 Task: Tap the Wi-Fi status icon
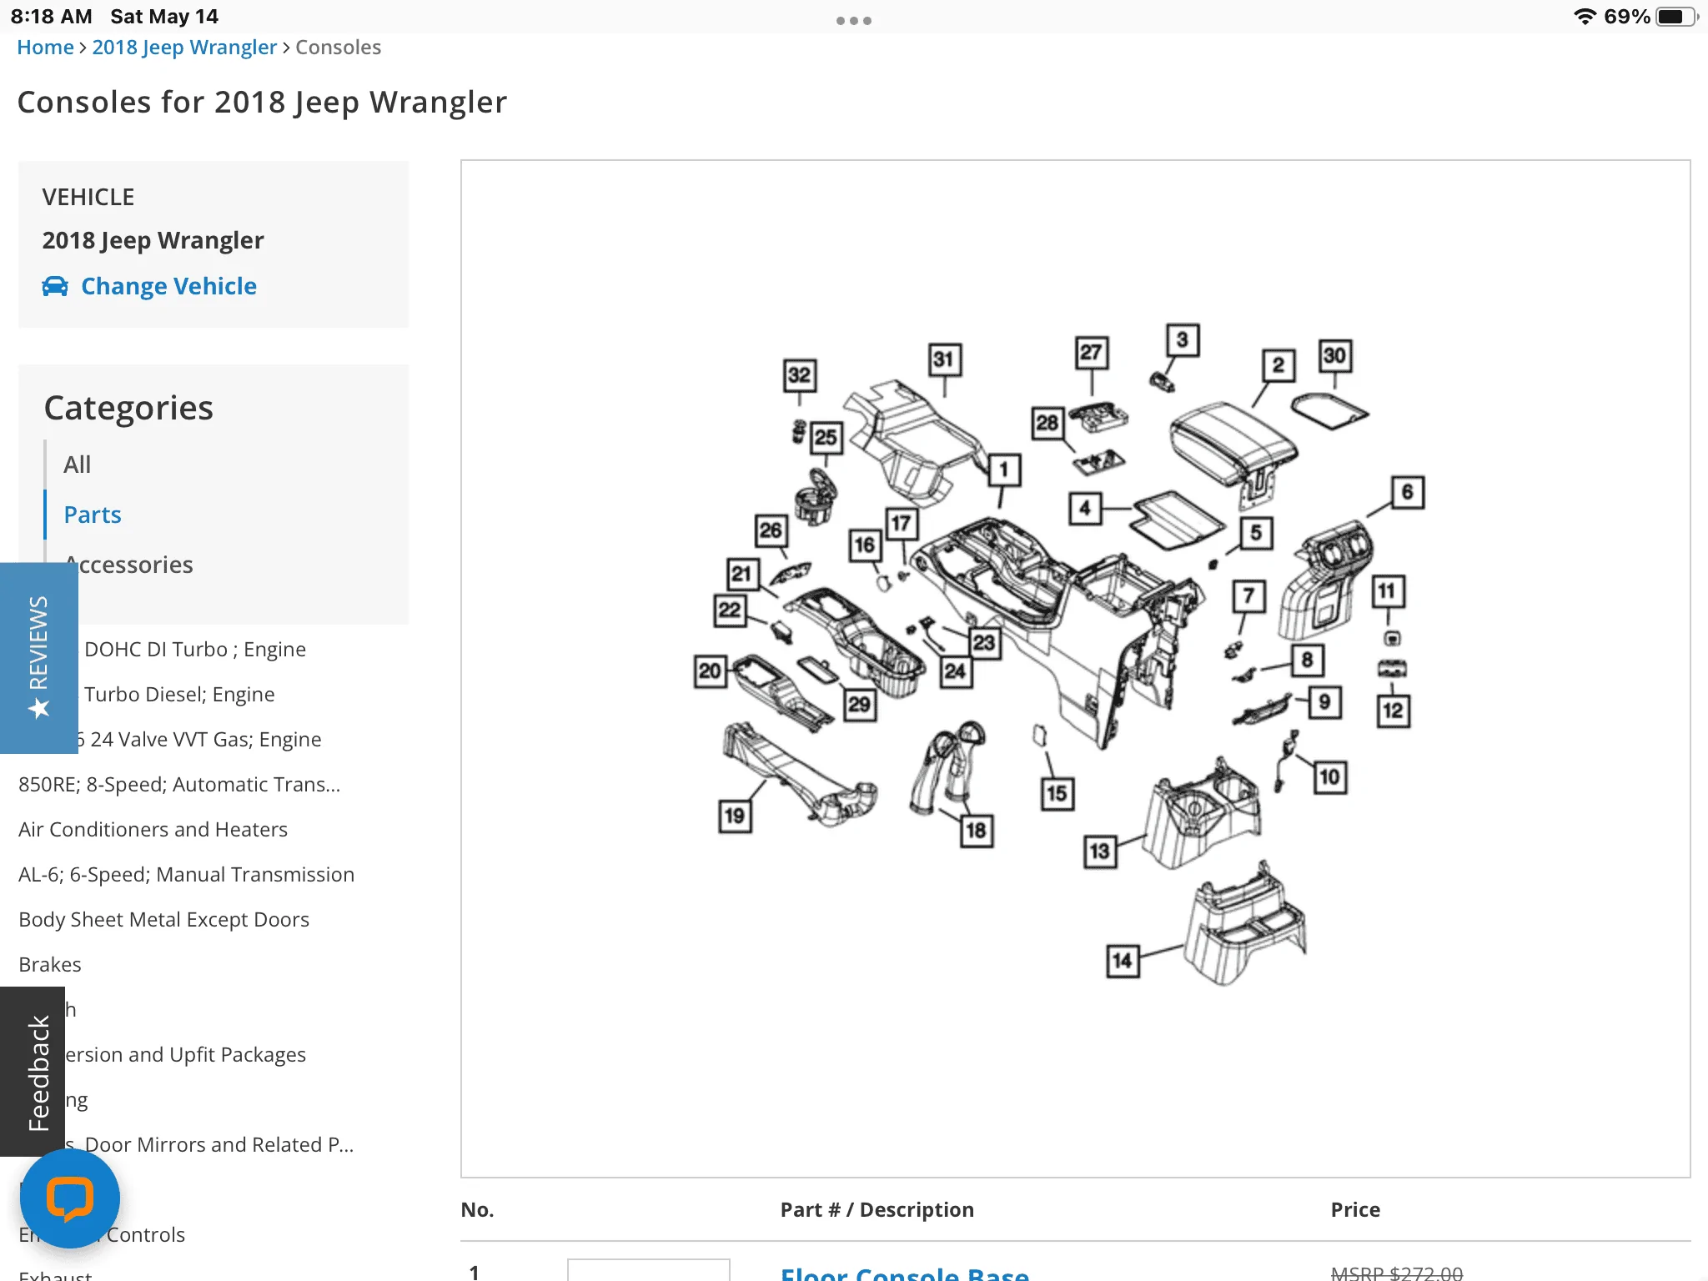1584,17
